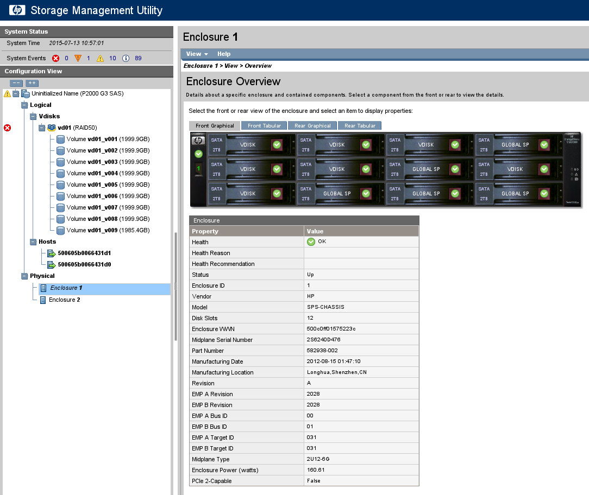589x495 pixels.
Task: Switch to Front Graphical tab
Action: point(215,126)
